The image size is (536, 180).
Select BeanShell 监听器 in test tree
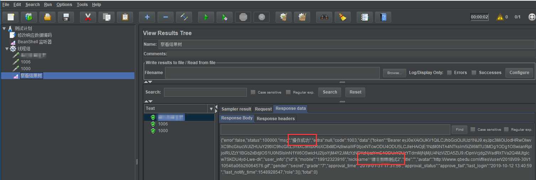pos(35,42)
